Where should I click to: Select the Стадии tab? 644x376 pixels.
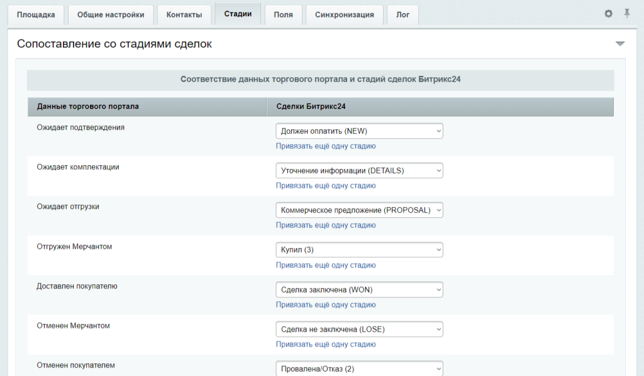(238, 14)
